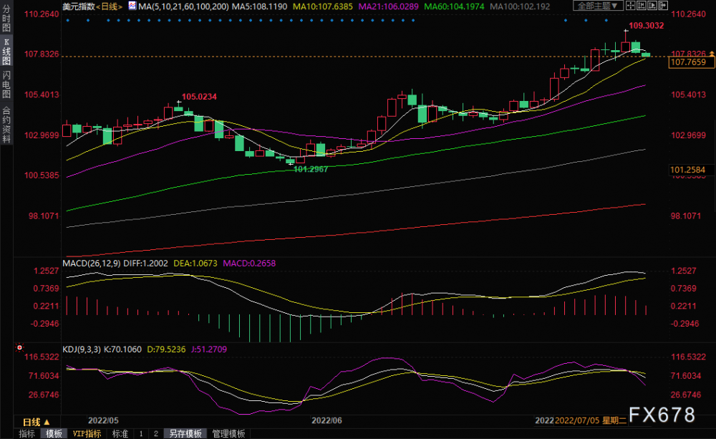Click the current price box 107.7659
716x439 pixels.
click(692, 62)
